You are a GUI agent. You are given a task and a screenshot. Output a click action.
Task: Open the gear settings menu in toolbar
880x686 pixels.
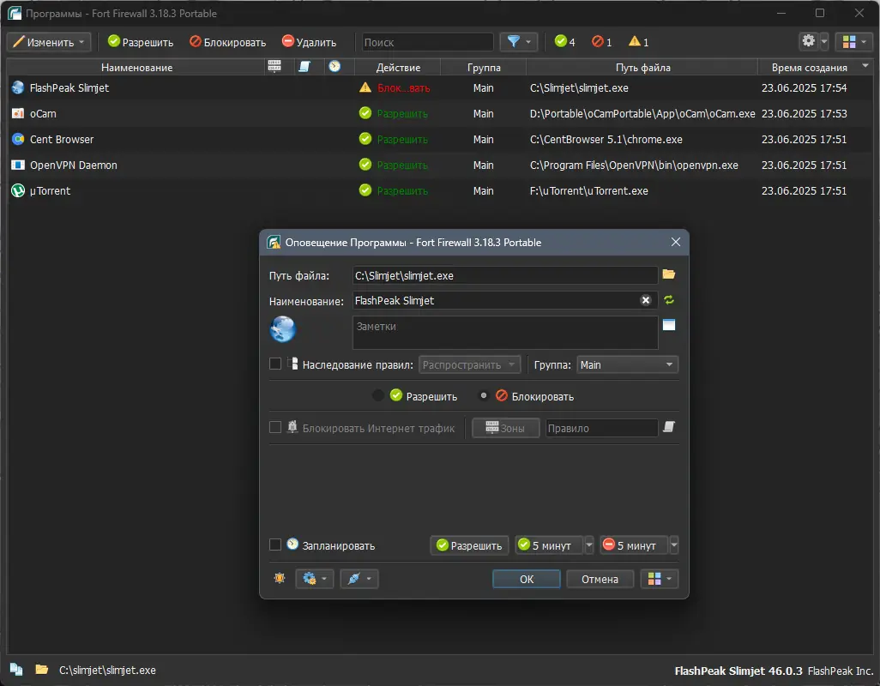[x=808, y=41]
